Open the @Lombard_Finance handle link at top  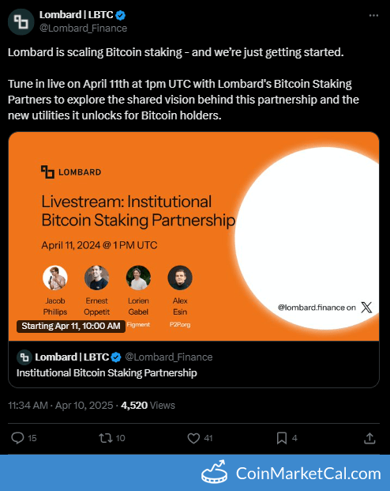tap(83, 28)
